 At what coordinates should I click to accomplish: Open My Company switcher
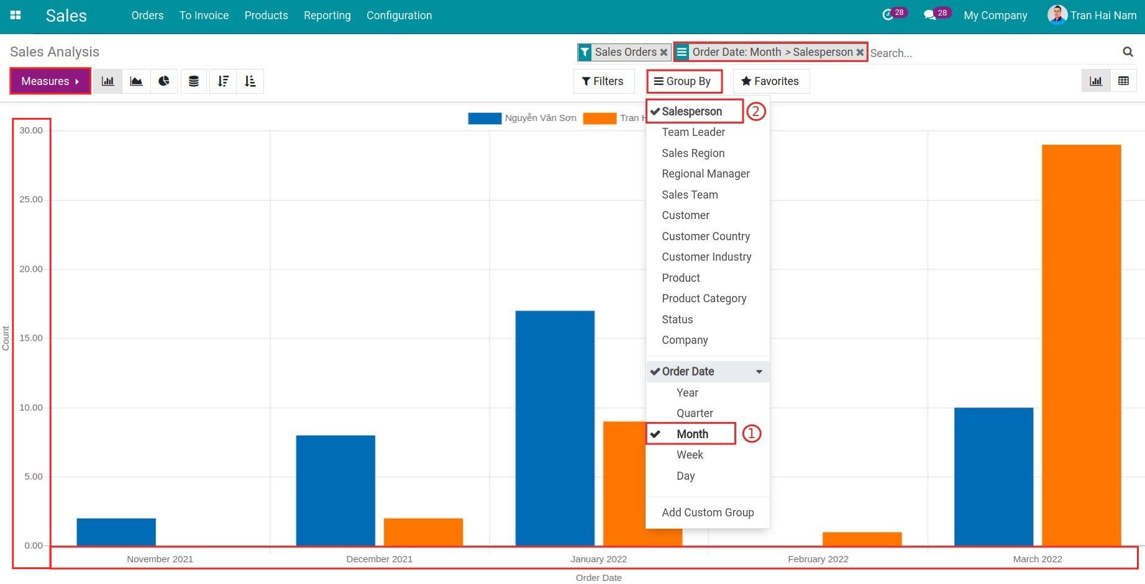point(995,16)
